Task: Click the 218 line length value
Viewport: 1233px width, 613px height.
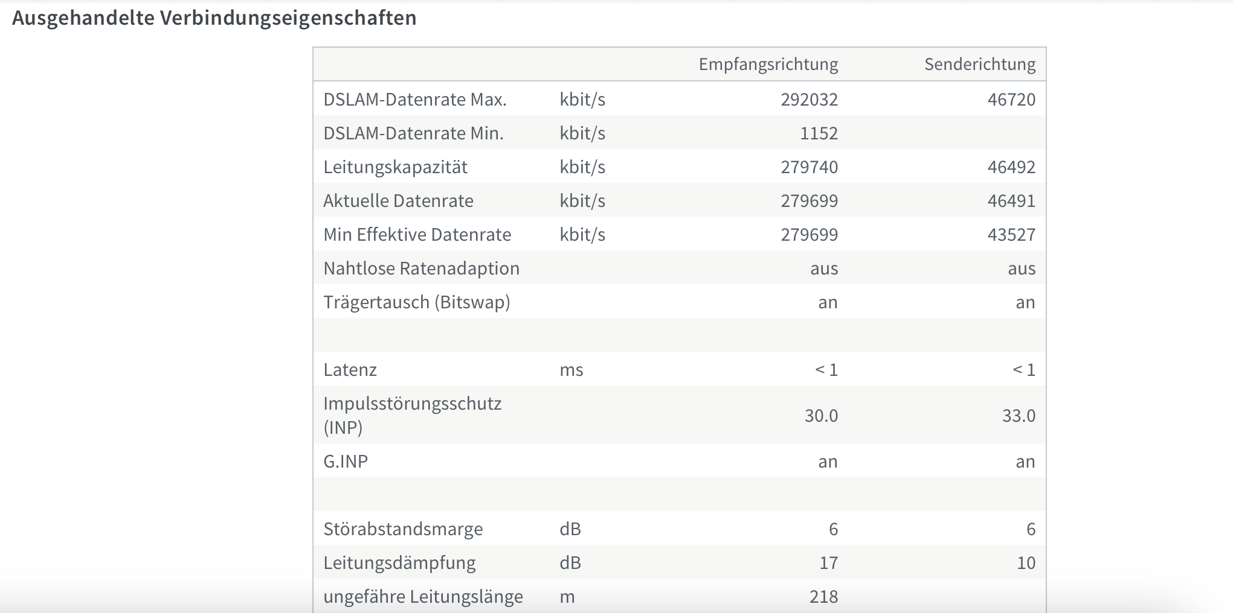Action: 823,596
